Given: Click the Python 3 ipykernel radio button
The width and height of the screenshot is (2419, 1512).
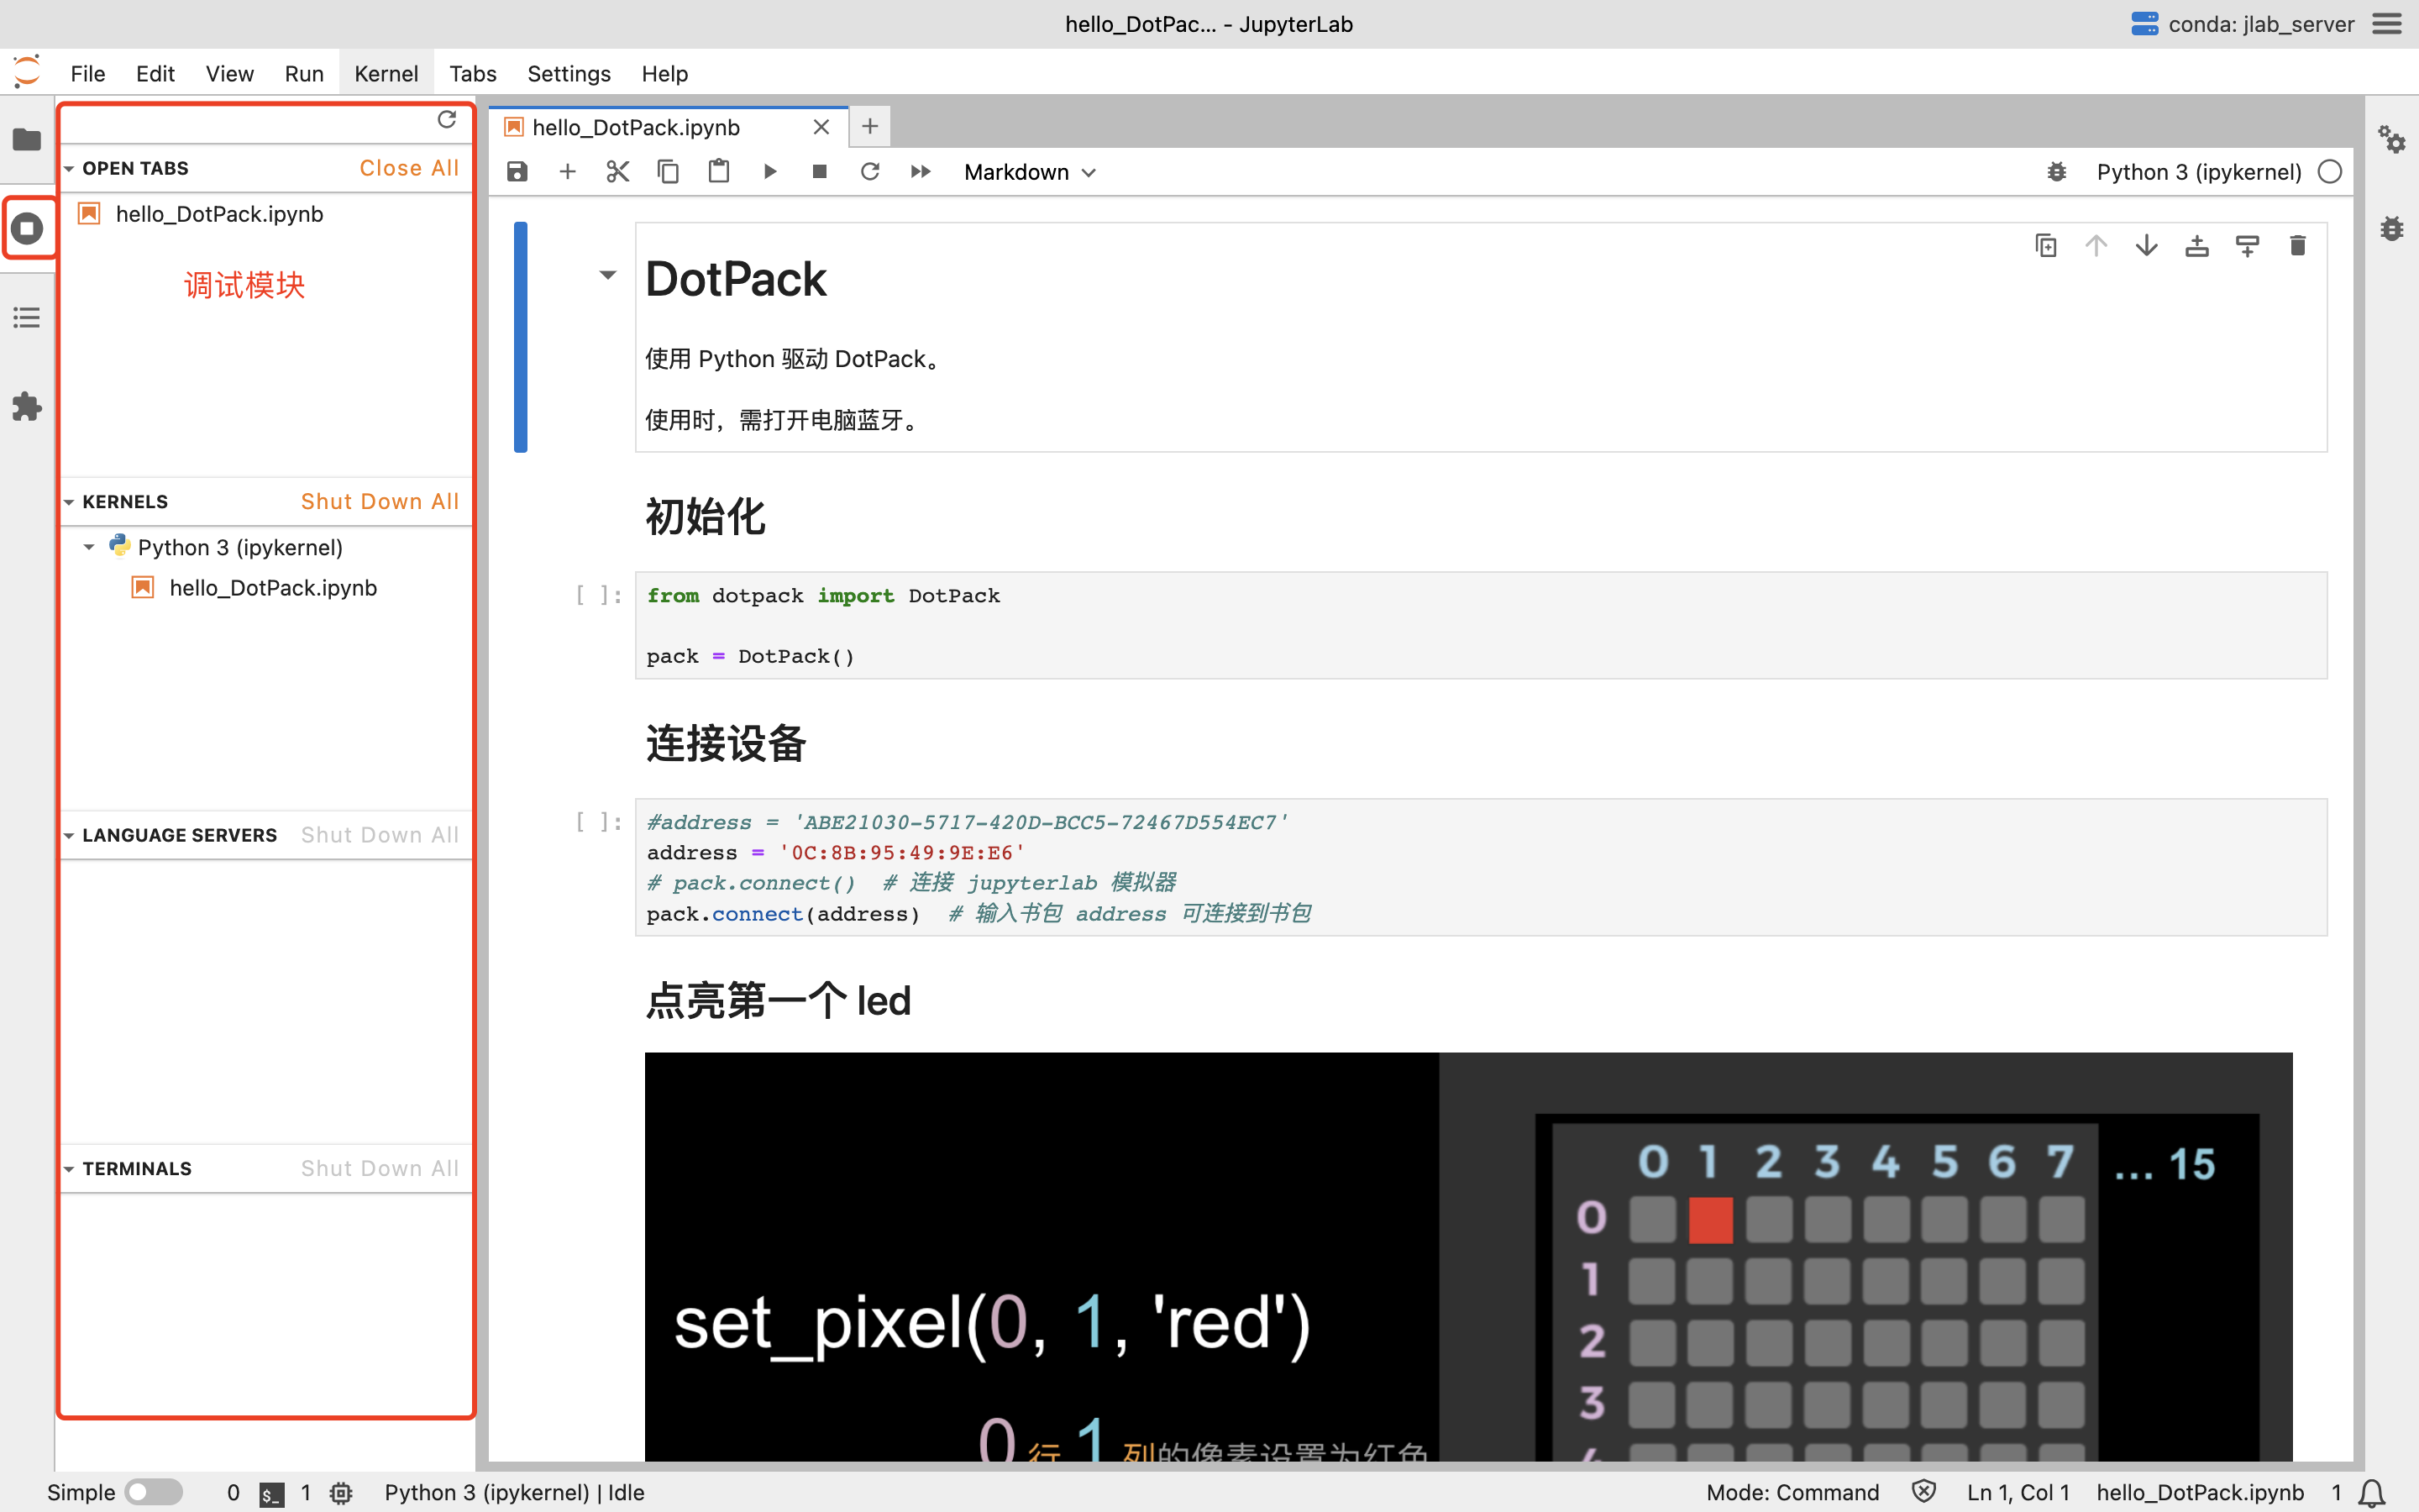Looking at the screenshot, I should tap(2333, 172).
